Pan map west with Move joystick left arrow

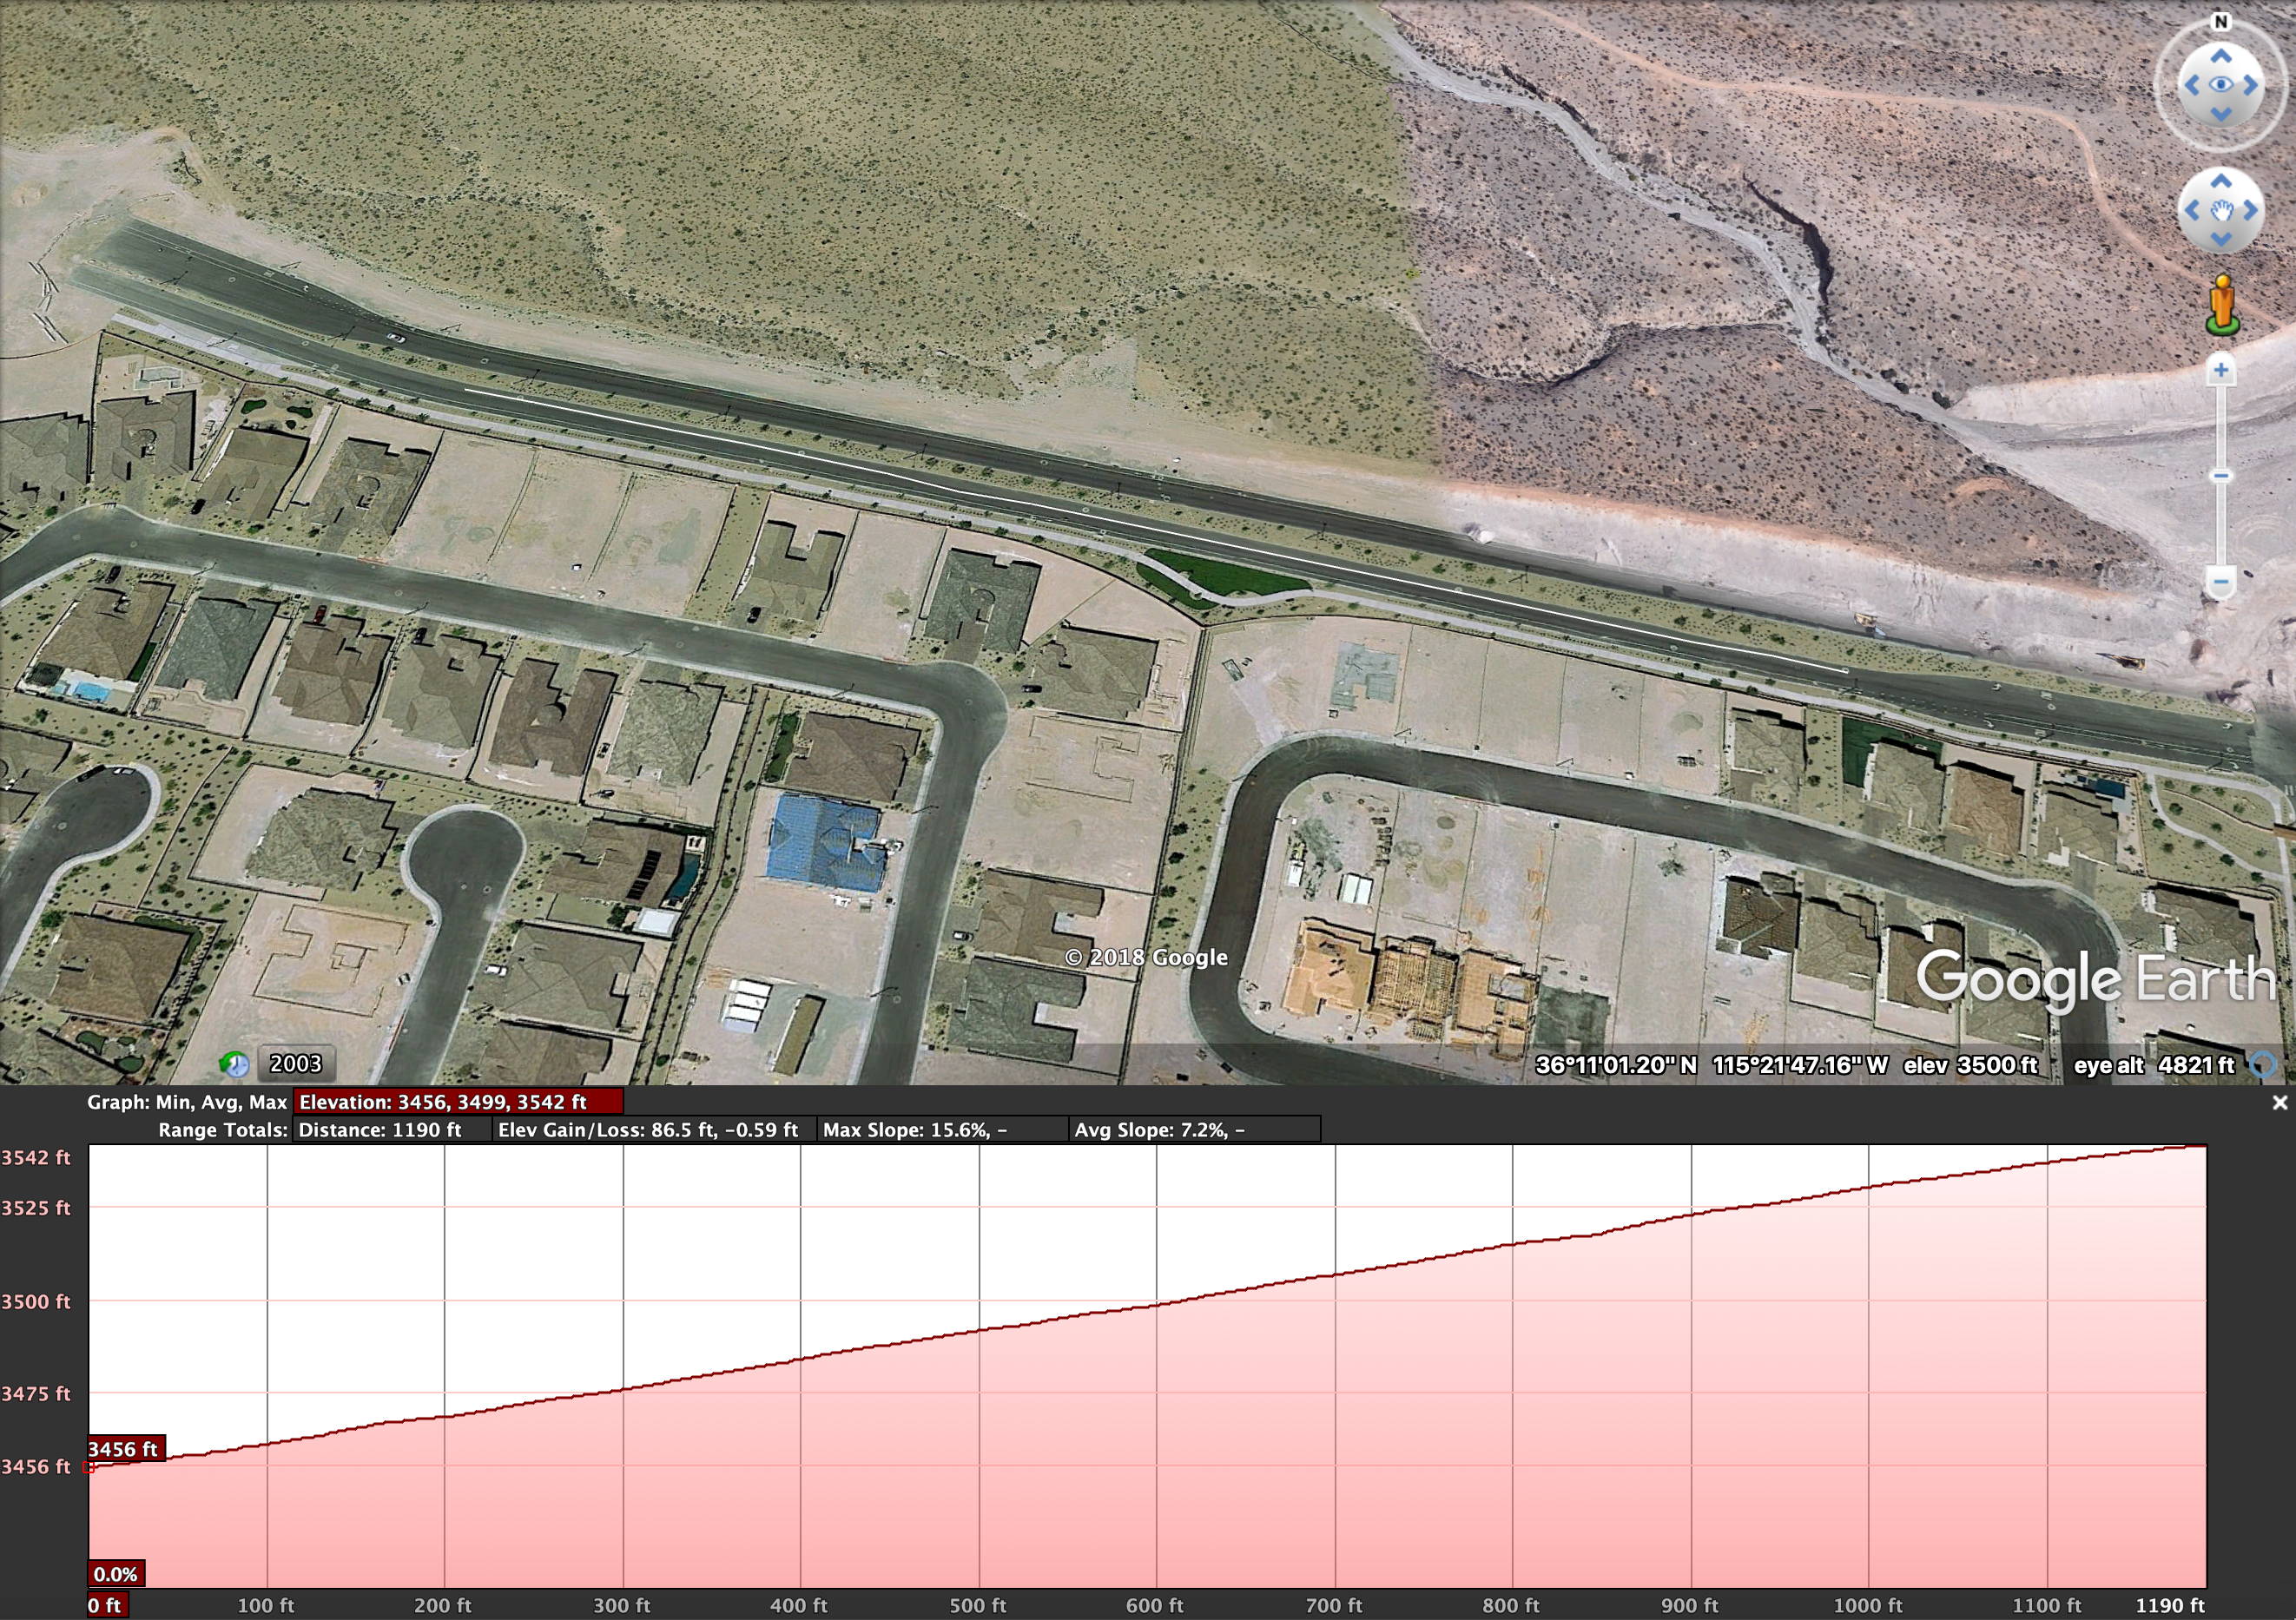pos(2192,211)
